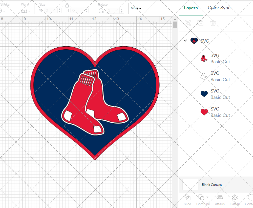Open the Combine dropdown arrow

click(x=207, y=197)
